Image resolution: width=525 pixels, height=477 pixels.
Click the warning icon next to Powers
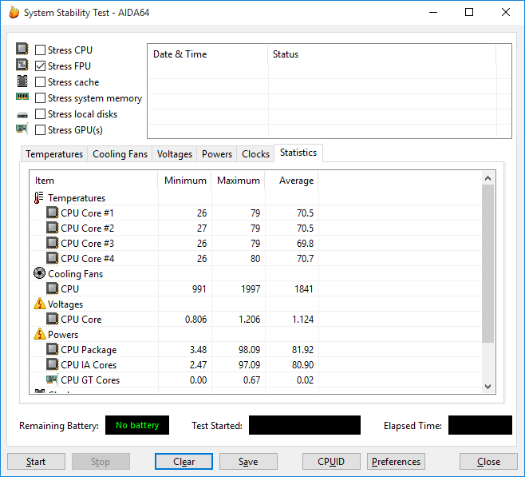point(40,334)
